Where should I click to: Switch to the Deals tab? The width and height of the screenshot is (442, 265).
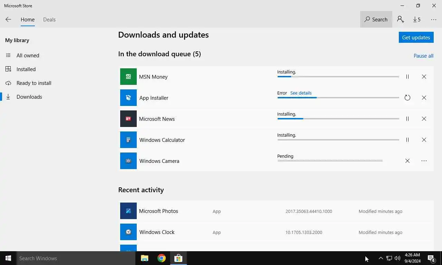click(49, 20)
